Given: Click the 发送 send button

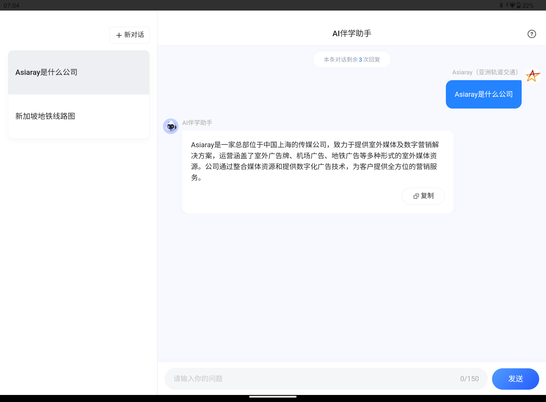Looking at the screenshot, I should coord(515,379).
